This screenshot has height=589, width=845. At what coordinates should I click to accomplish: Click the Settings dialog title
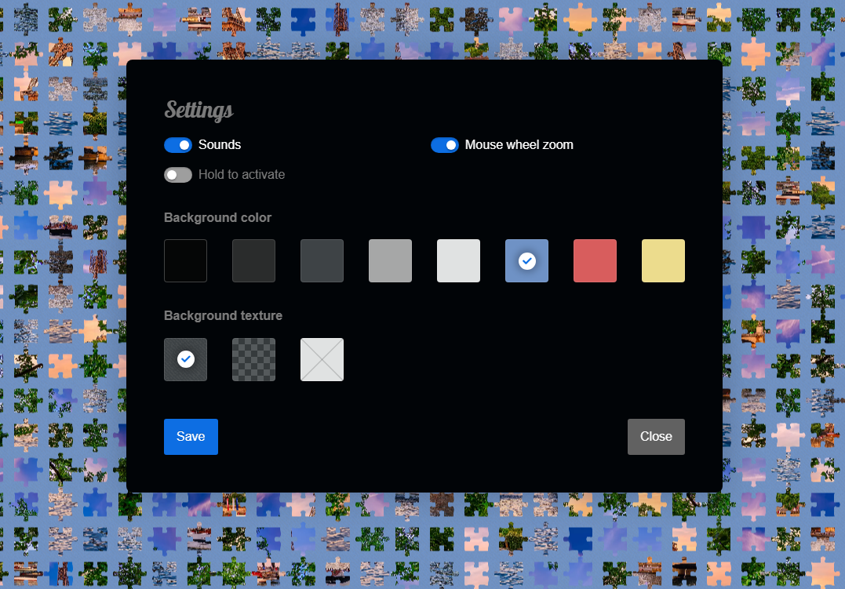coord(199,111)
